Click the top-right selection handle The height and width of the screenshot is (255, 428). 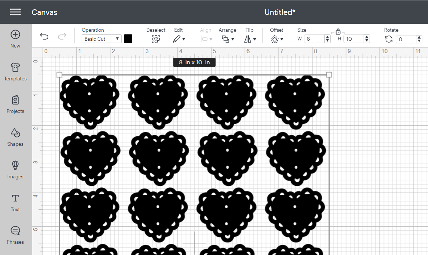point(329,75)
